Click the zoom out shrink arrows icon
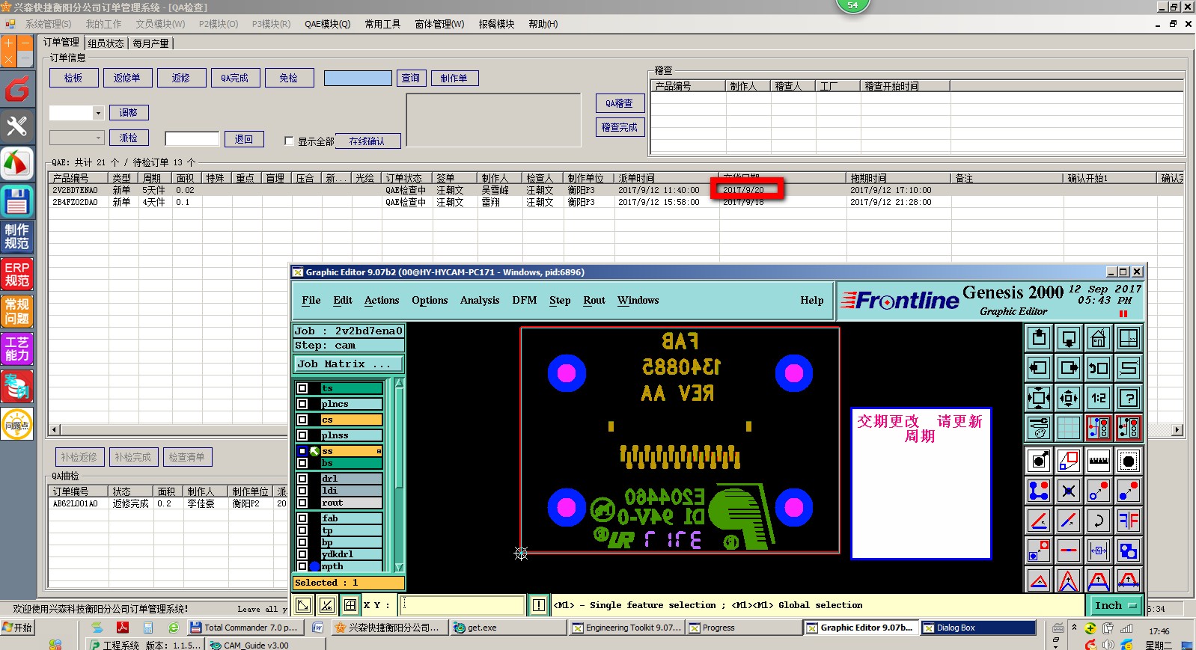This screenshot has height=650, width=1196. (x=1069, y=398)
